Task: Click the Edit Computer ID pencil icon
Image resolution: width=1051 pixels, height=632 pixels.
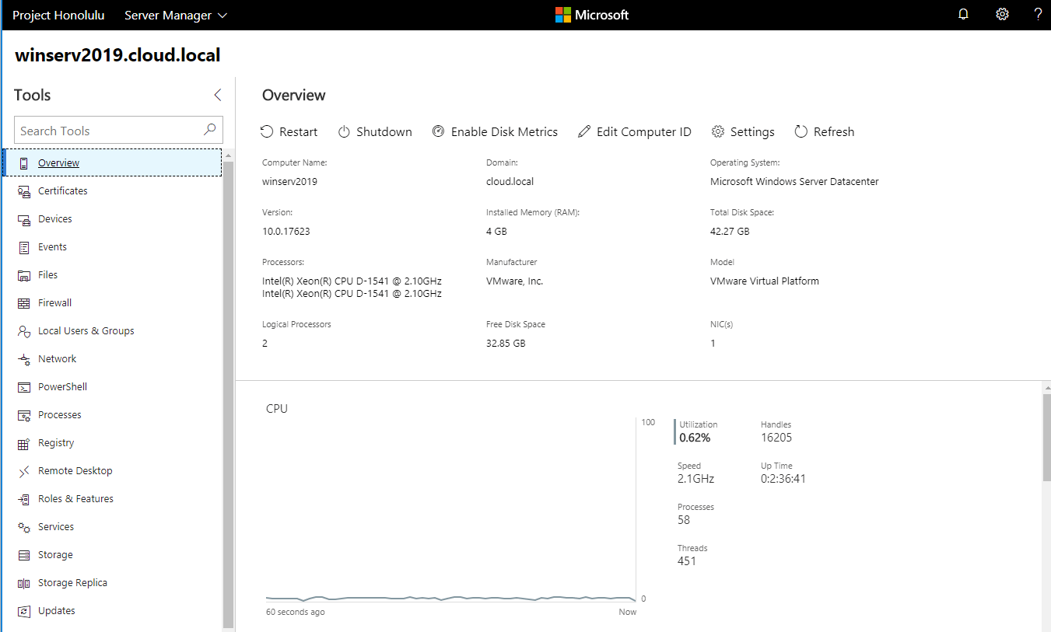Action: pyautogui.click(x=584, y=132)
